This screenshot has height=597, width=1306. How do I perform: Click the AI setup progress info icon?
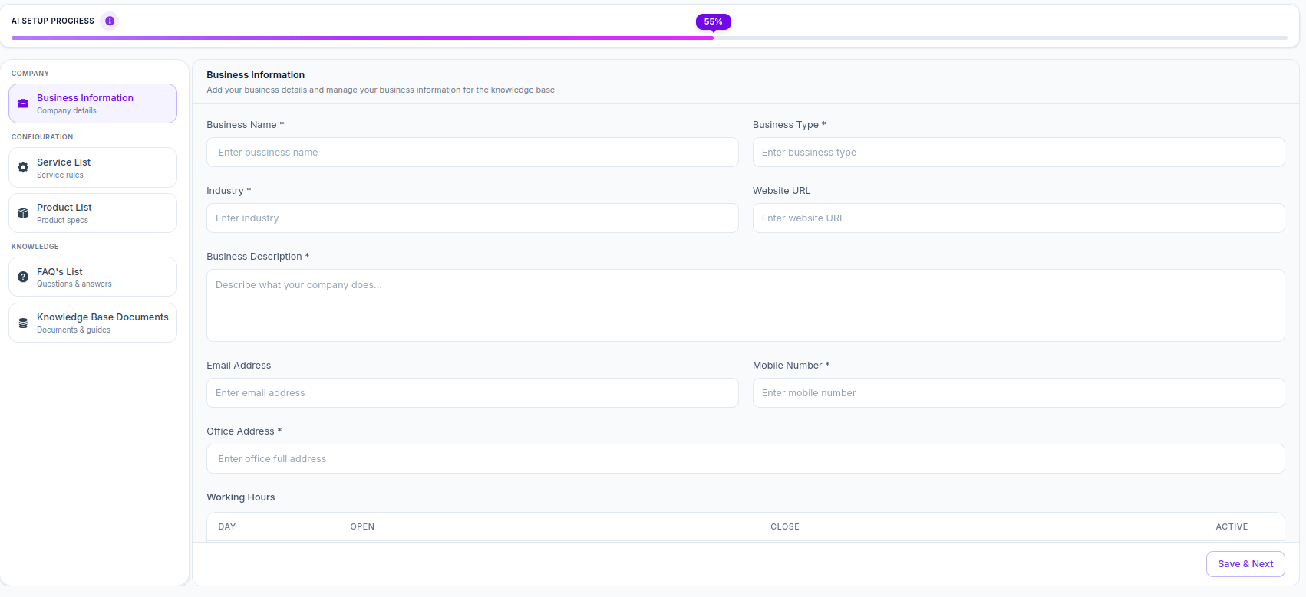(110, 21)
